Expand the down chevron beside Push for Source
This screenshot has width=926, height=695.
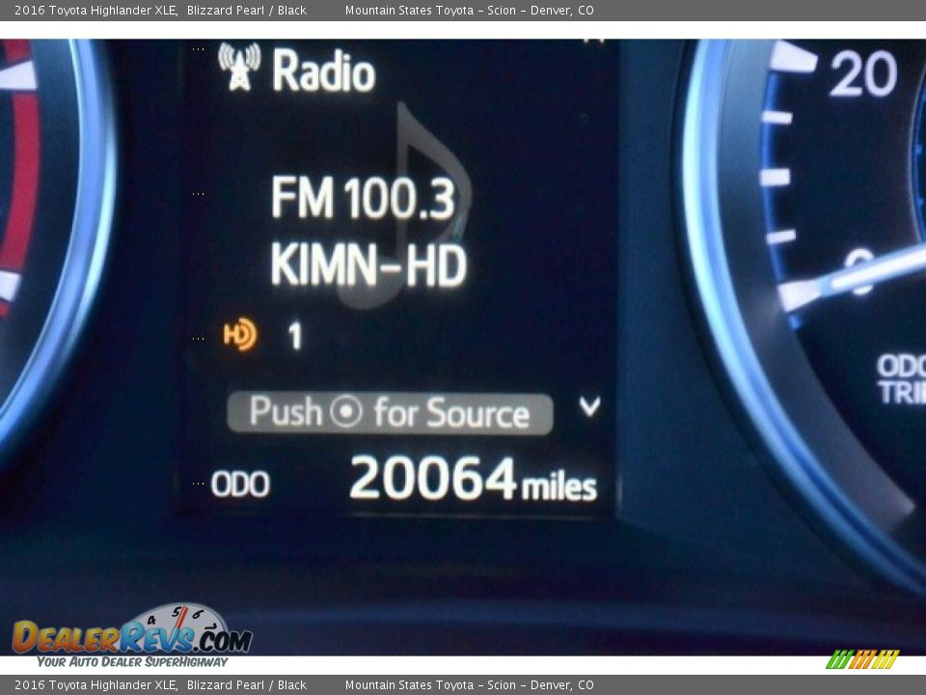(x=589, y=407)
